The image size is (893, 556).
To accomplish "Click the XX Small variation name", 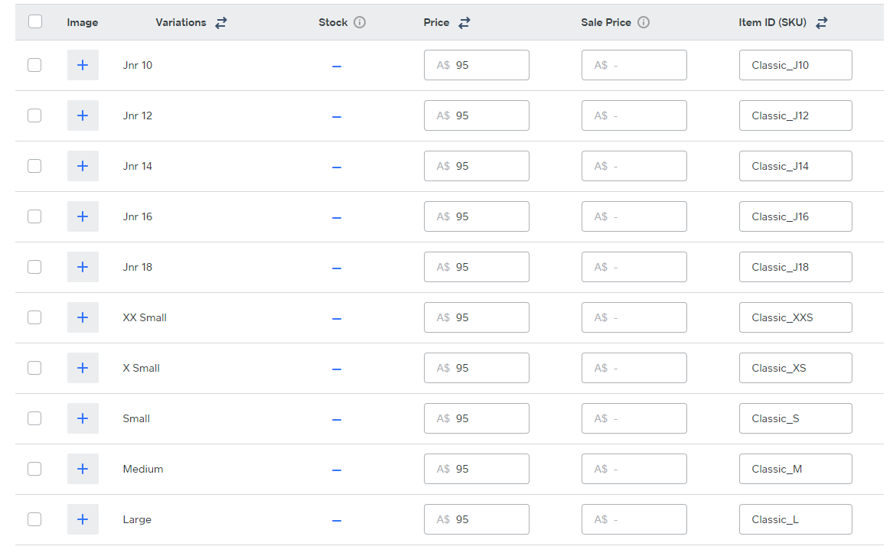I will (x=145, y=317).
